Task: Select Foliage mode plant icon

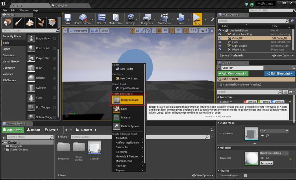Action: (41, 22)
